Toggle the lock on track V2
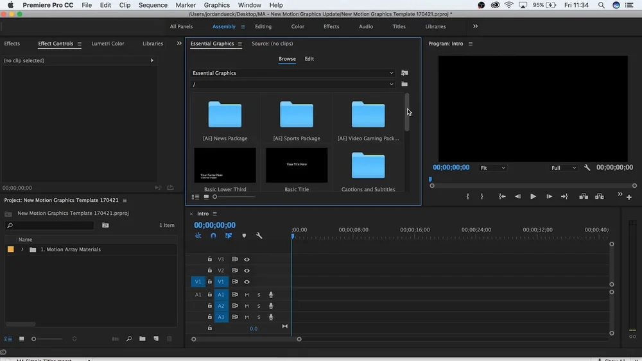642x361 pixels. [x=209, y=271]
